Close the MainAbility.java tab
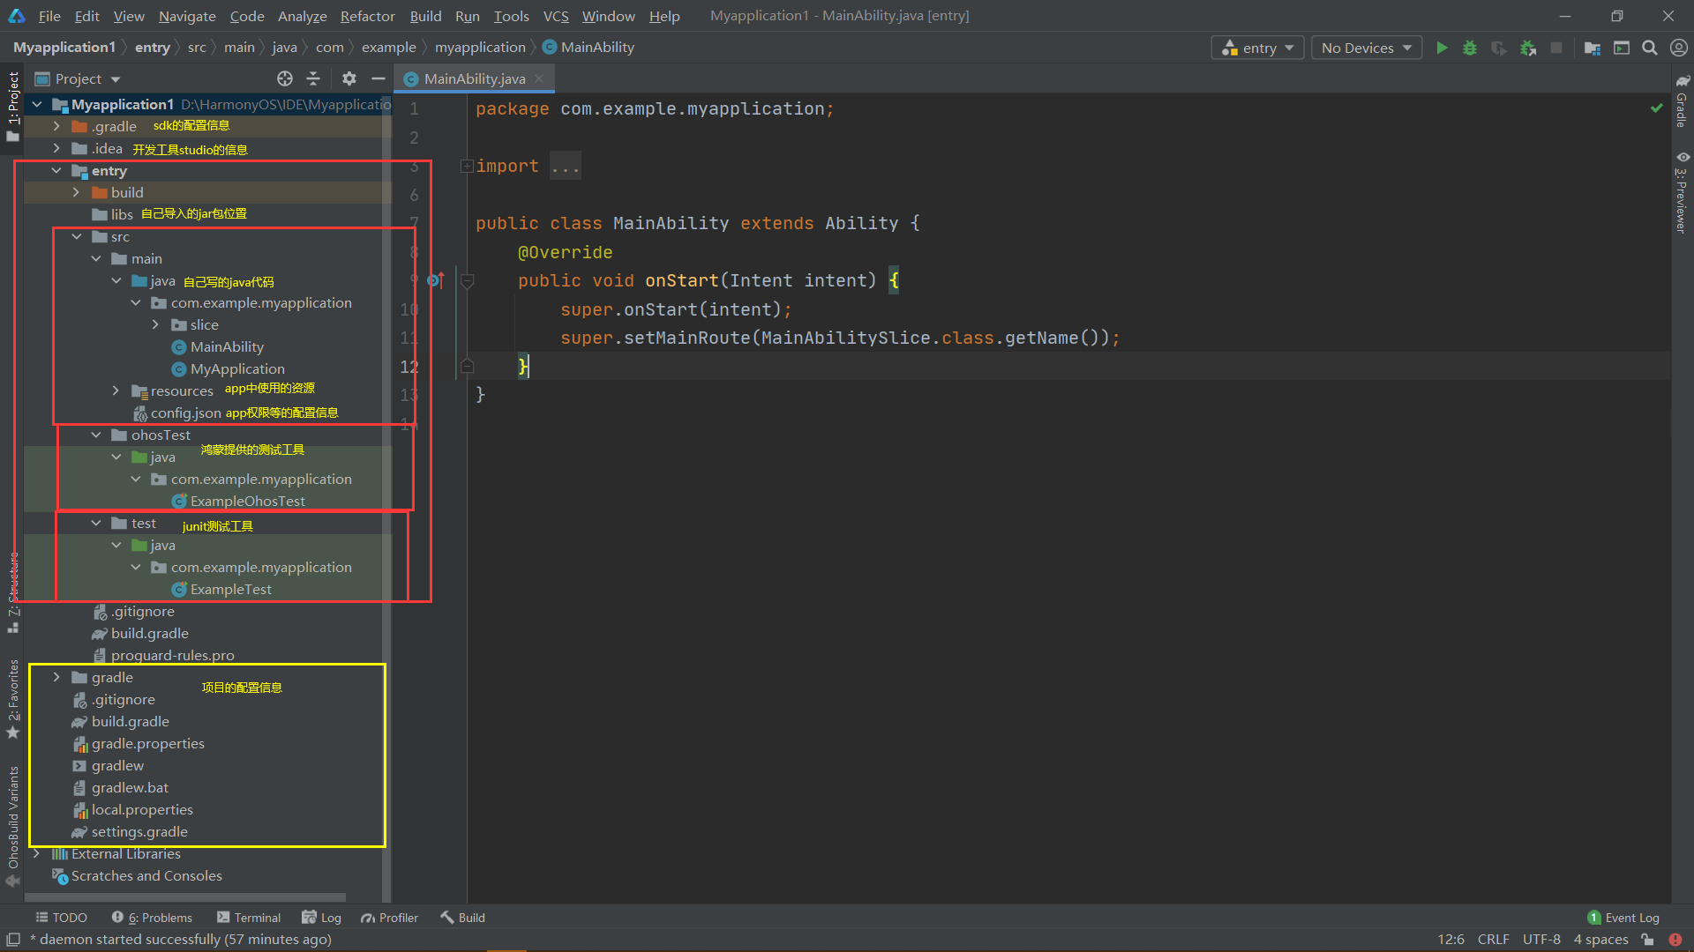Image resolution: width=1694 pixels, height=952 pixels. pos(539,78)
